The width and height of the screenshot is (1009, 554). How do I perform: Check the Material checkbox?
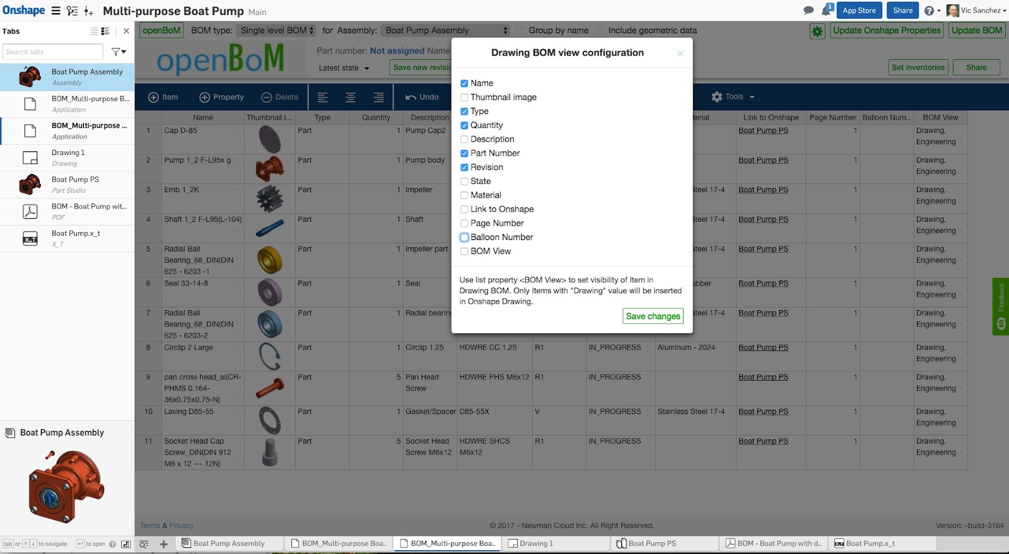click(x=464, y=195)
